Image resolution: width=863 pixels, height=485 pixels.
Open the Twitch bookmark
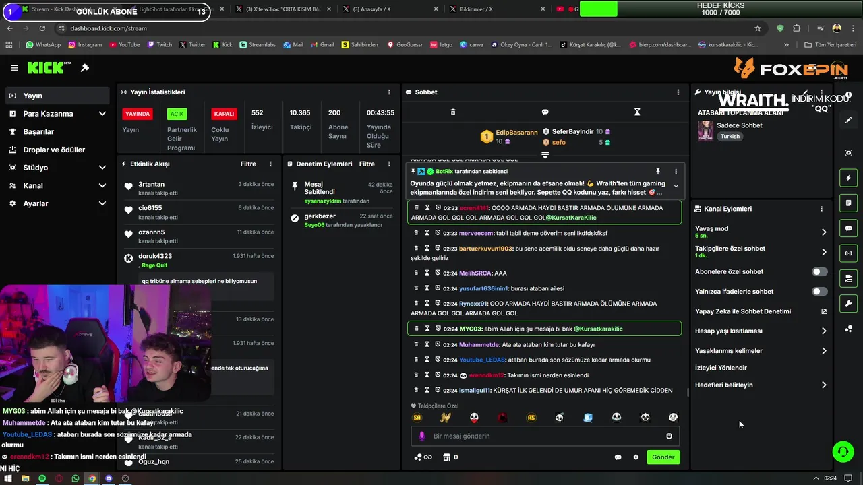coord(159,45)
